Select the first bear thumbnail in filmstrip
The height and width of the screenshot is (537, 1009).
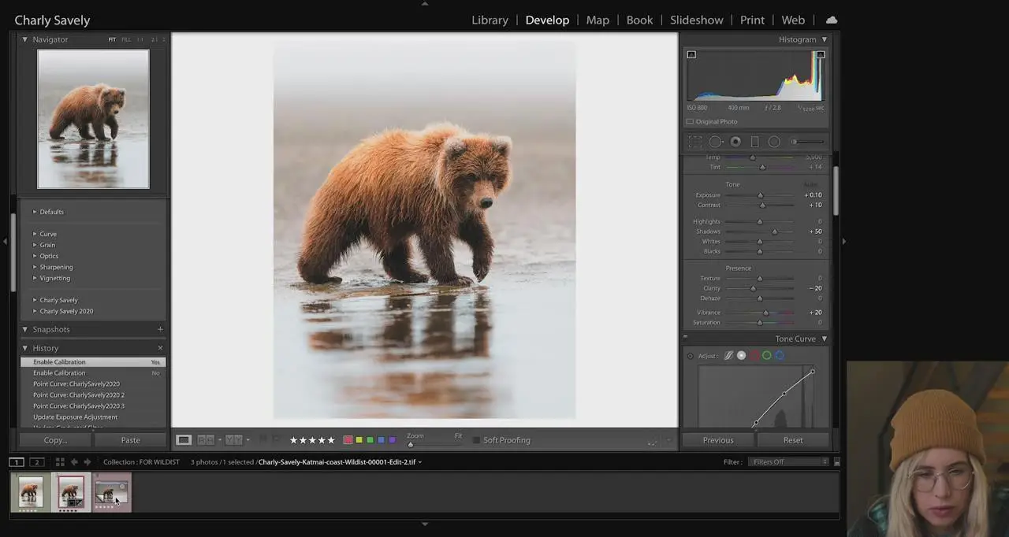[31, 492]
